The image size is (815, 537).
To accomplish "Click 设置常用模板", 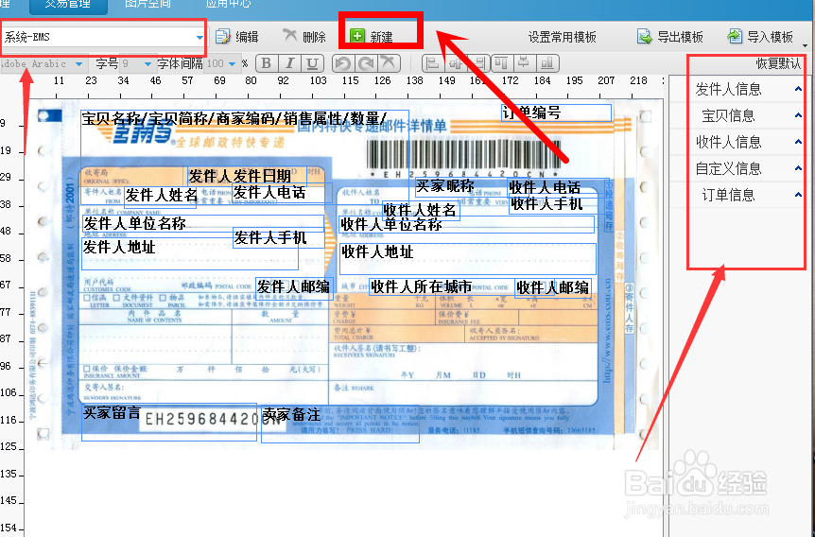I will tap(562, 37).
